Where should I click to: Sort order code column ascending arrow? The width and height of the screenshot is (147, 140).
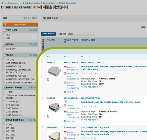tap(48, 56)
